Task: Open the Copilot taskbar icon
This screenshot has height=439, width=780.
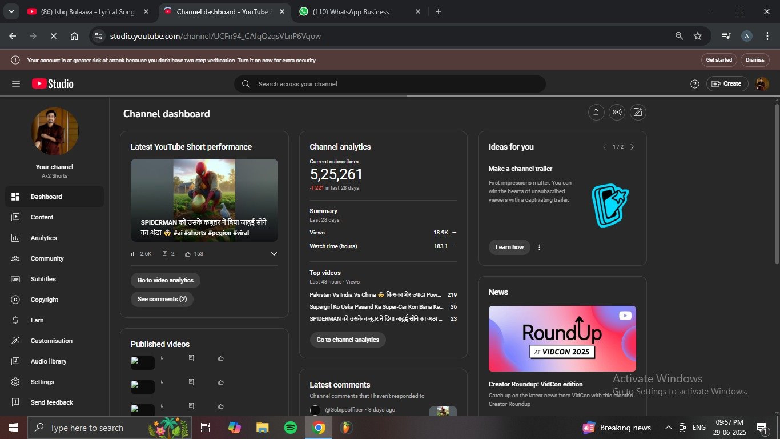Action: click(234, 428)
